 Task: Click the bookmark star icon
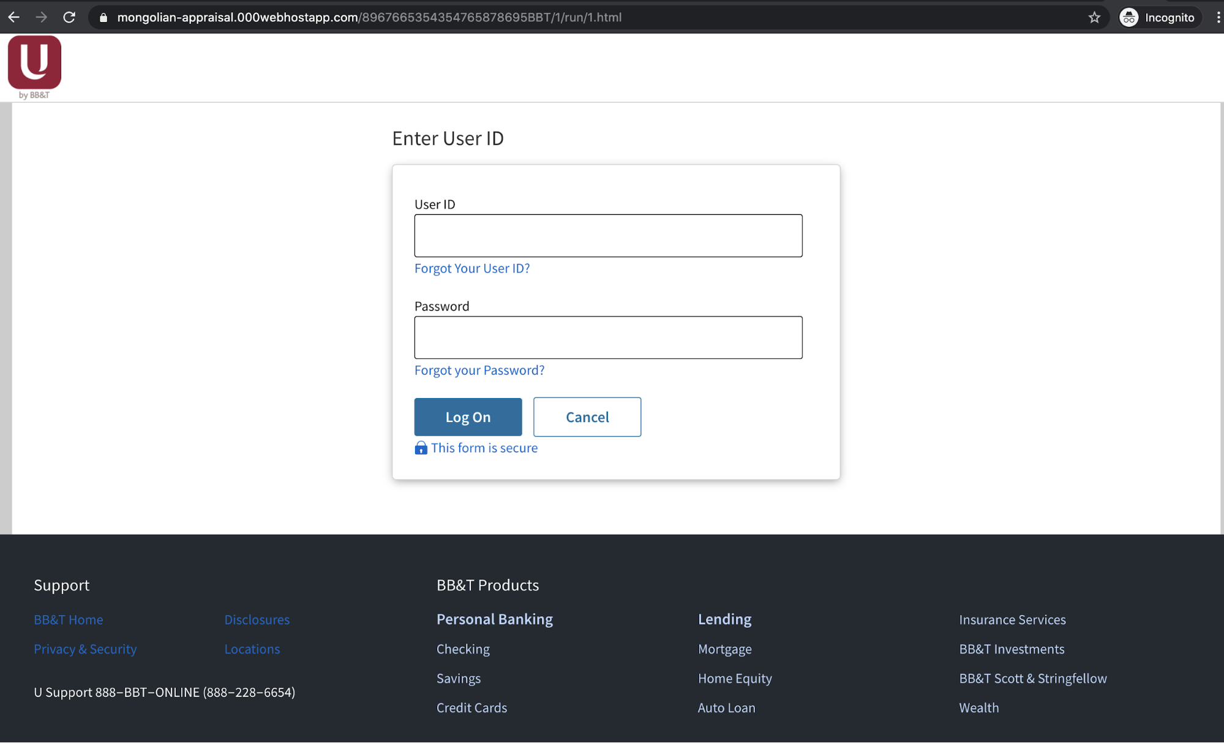click(1094, 17)
